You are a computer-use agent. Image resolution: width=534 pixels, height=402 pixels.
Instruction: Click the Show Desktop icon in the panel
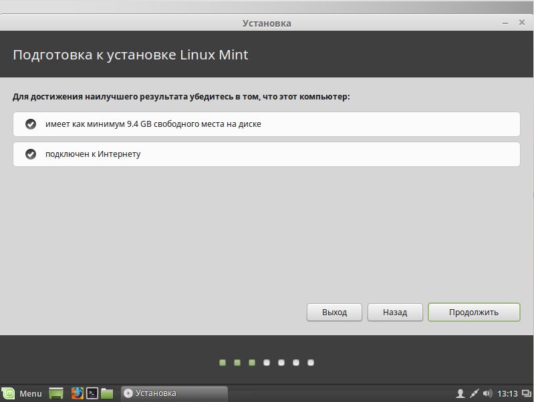[x=56, y=393]
